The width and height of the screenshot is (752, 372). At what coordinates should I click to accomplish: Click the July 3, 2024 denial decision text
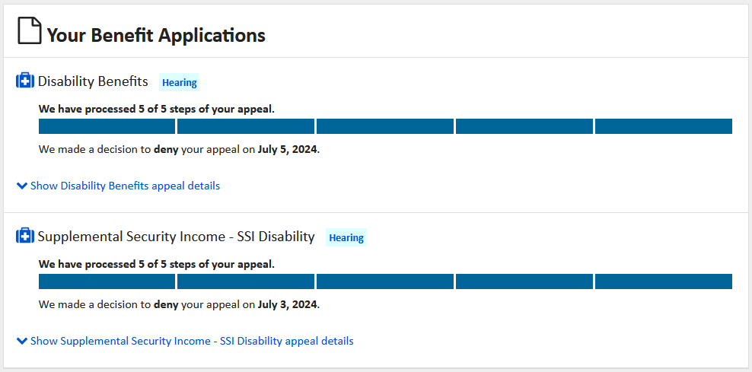pos(180,304)
